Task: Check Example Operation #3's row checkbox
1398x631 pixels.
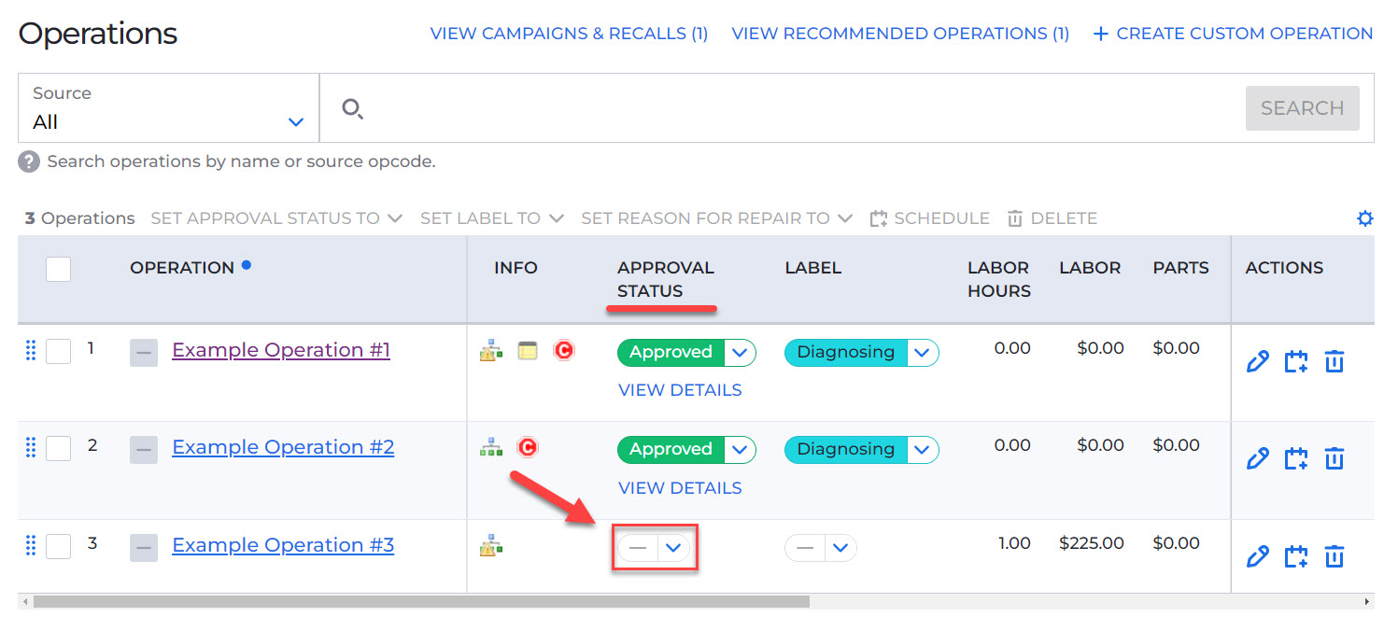Action: (58, 546)
